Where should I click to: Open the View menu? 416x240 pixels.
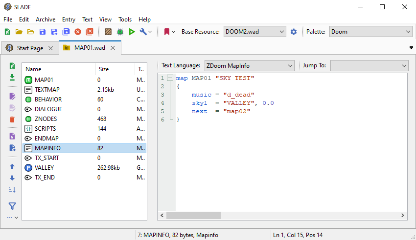pyautogui.click(x=105, y=20)
